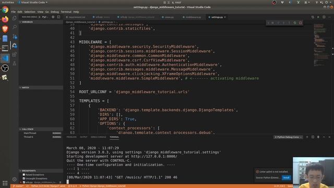Switch to the OUTPUT panel tab

click(83, 137)
